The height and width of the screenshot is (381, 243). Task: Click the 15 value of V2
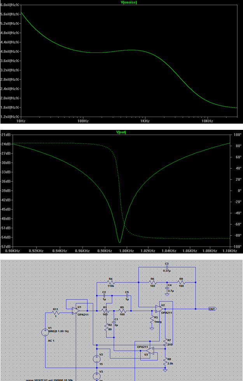click(101, 364)
